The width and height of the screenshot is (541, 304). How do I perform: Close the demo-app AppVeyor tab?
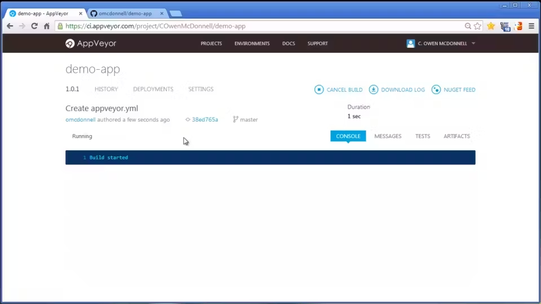coord(81,14)
